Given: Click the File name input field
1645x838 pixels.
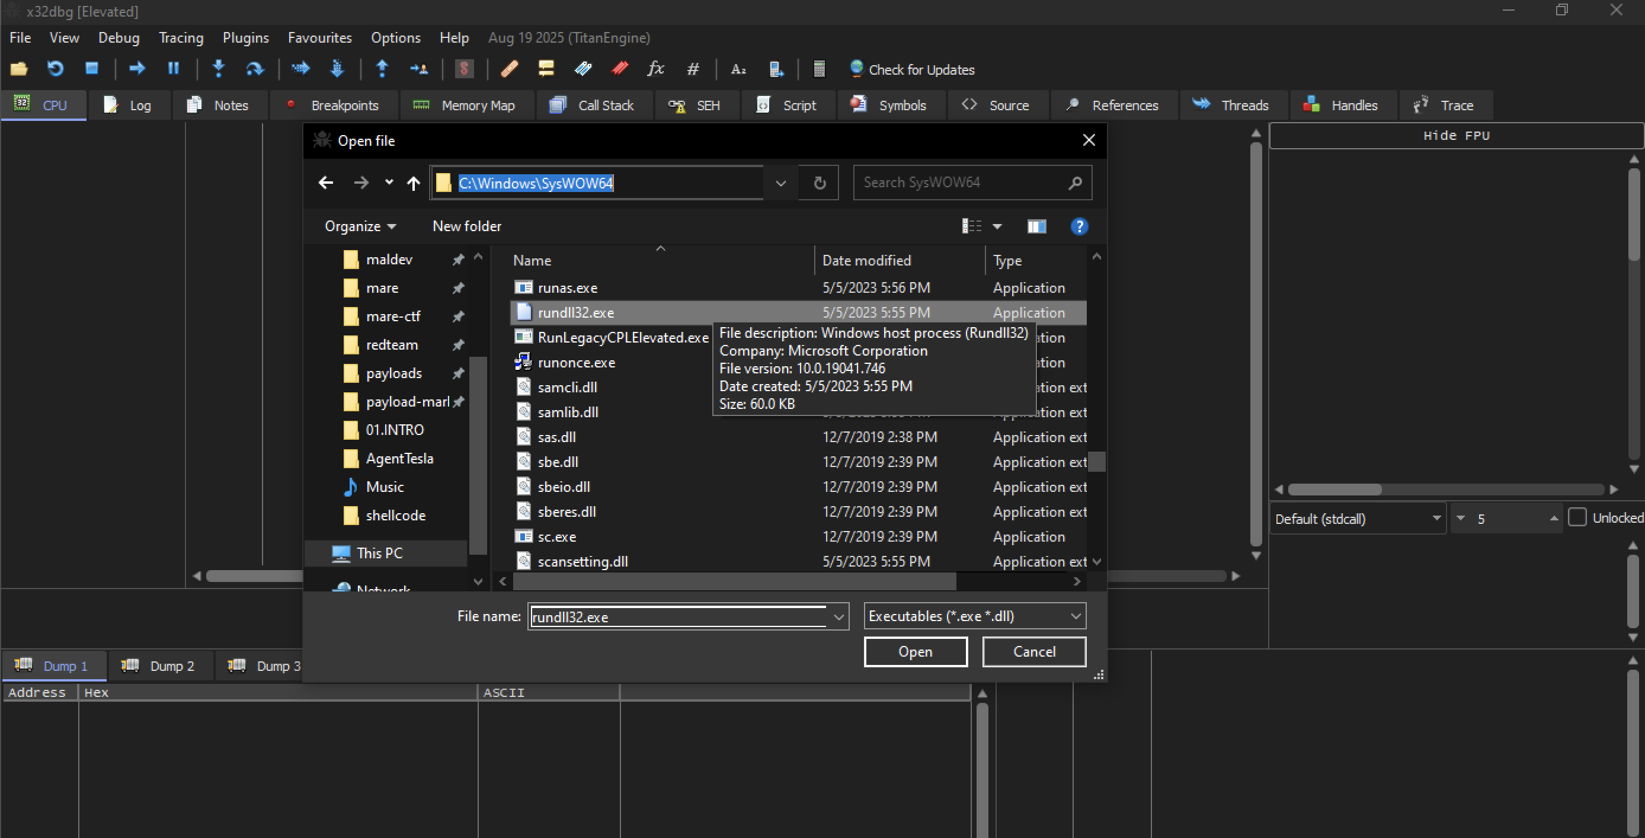Looking at the screenshot, I should point(678,616).
